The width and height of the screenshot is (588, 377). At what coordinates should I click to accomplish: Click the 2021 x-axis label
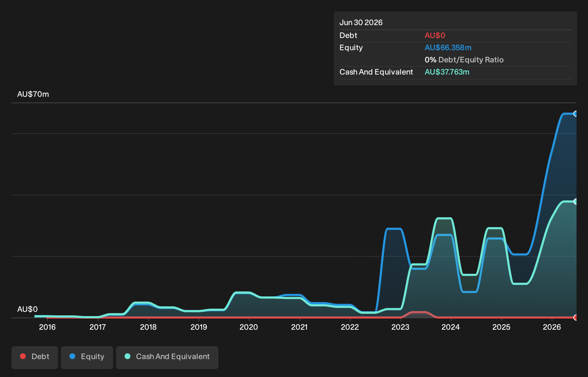[299, 327]
